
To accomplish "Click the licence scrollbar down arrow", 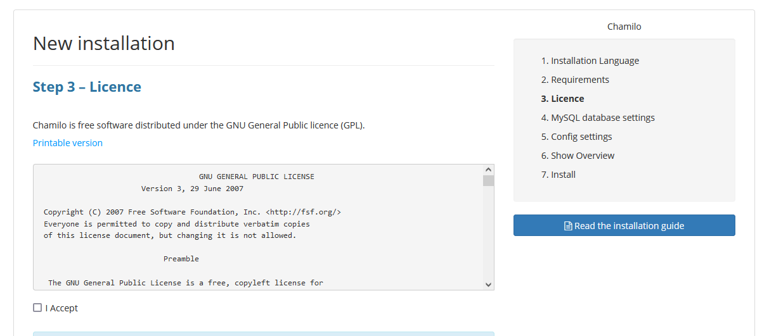I will pyautogui.click(x=488, y=285).
